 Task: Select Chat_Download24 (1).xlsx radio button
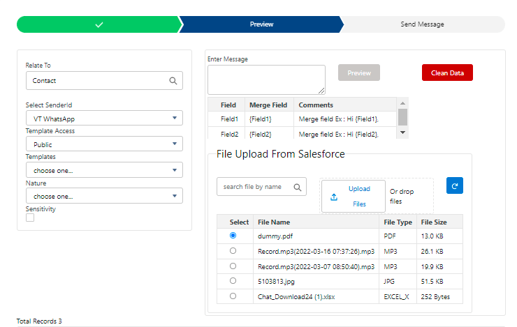tap(233, 296)
